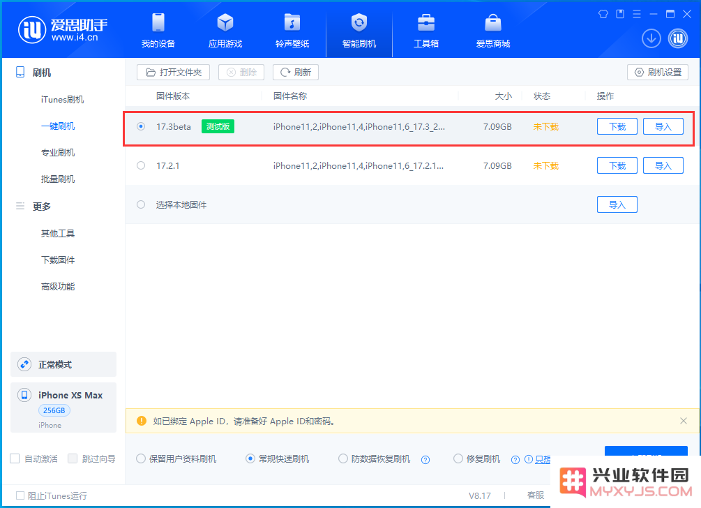Screen dimensions: 701x508
Task: Click the orange warning icon in banner
Action: [x=142, y=421]
